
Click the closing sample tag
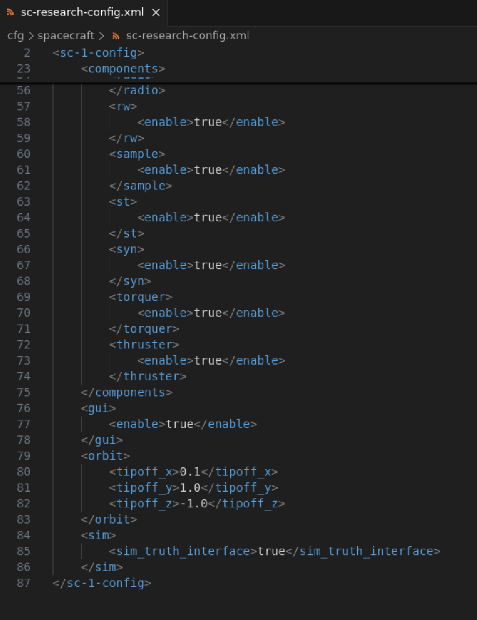pos(141,186)
